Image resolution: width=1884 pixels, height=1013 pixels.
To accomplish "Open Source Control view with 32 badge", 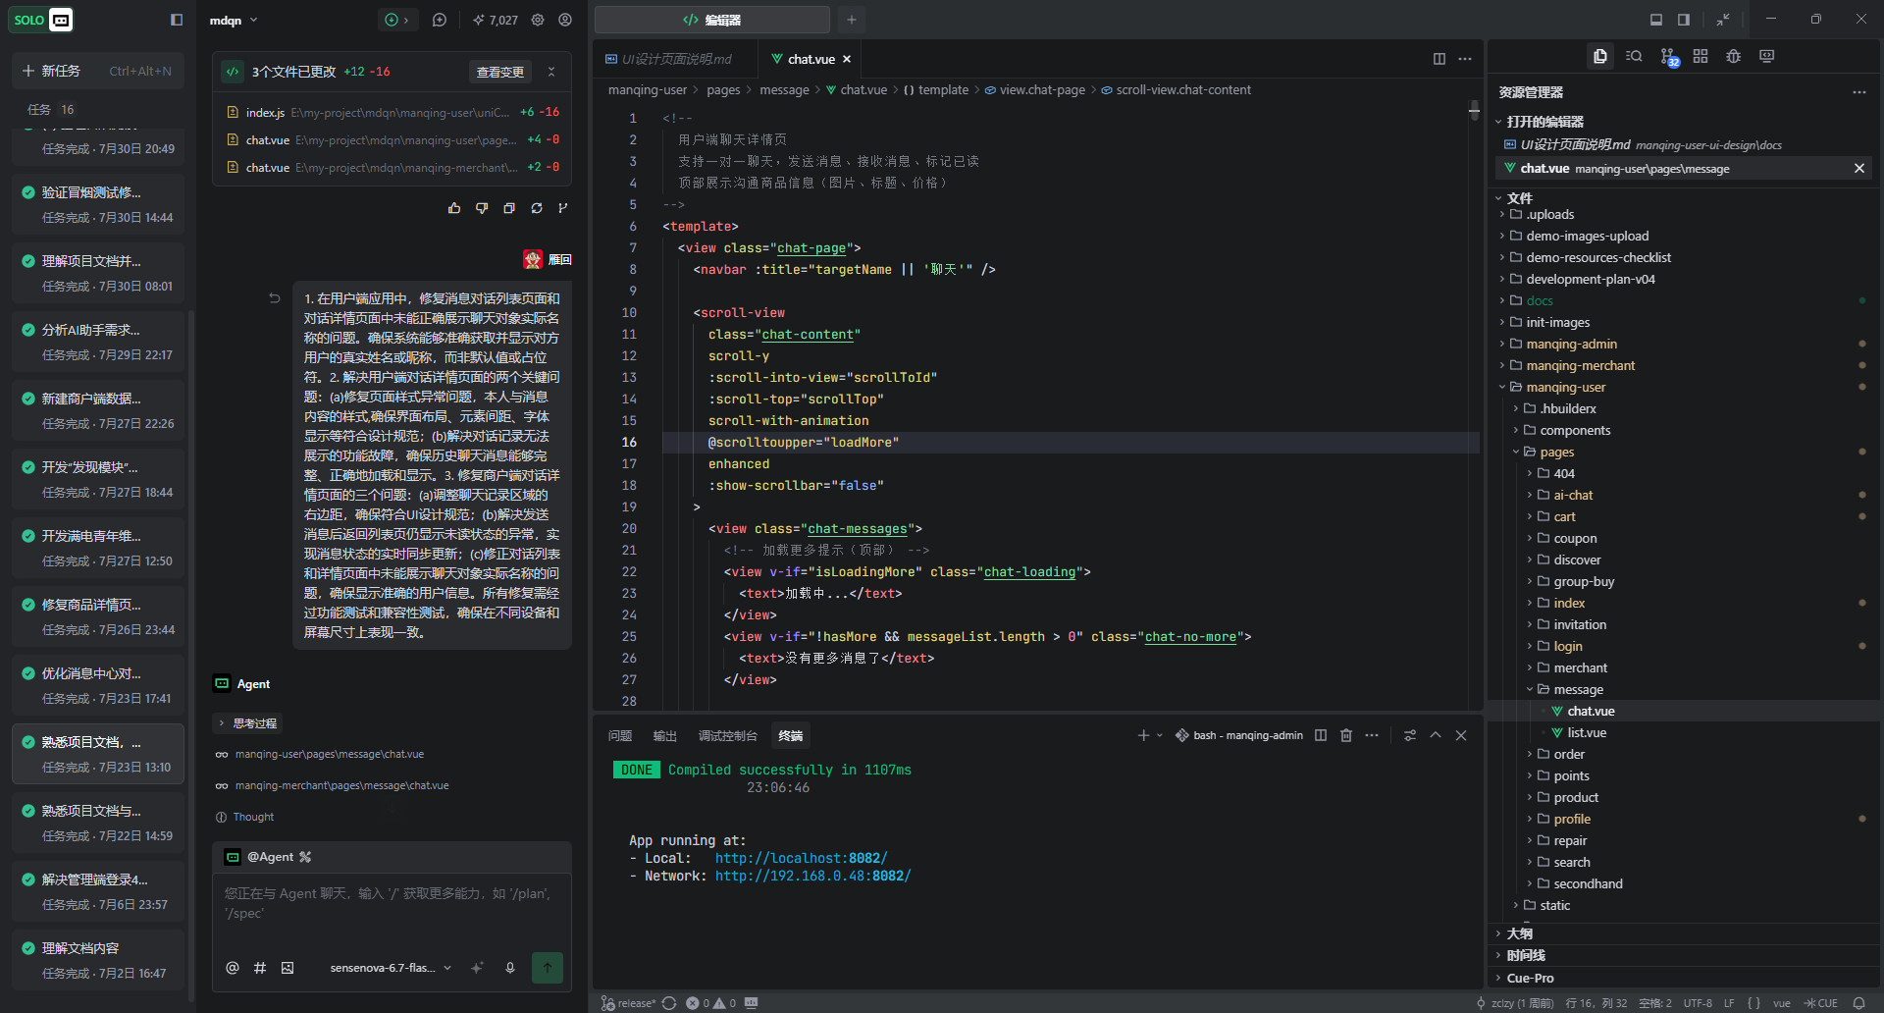I will click(x=1668, y=57).
